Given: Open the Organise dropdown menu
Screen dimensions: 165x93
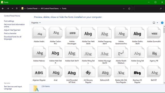Looking at the screenshot, I should click(36, 23).
